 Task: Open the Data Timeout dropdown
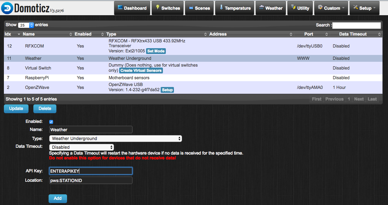click(x=82, y=147)
